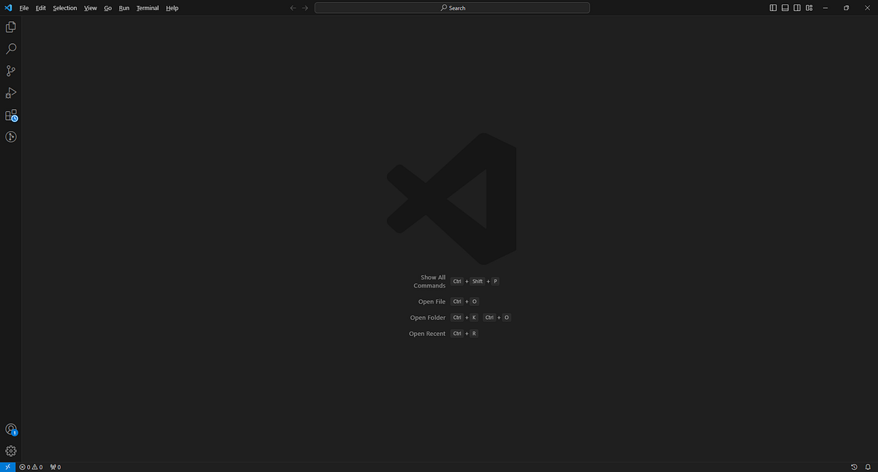Image resolution: width=878 pixels, height=472 pixels.
Task: Toggle the Primary Side Bar visibility
Action: tap(773, 7)
